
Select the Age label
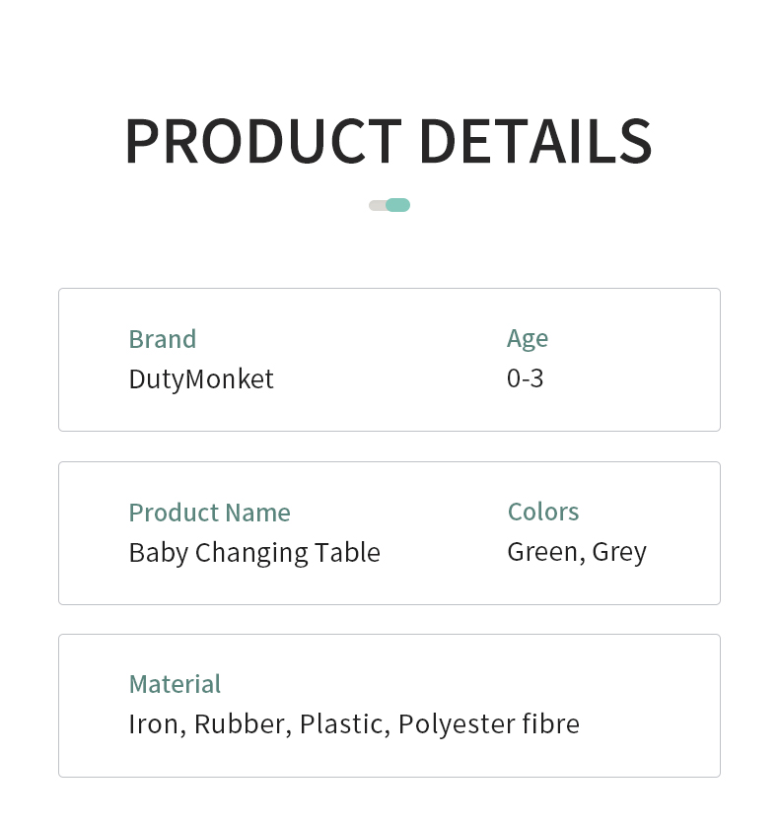[528, 339]
